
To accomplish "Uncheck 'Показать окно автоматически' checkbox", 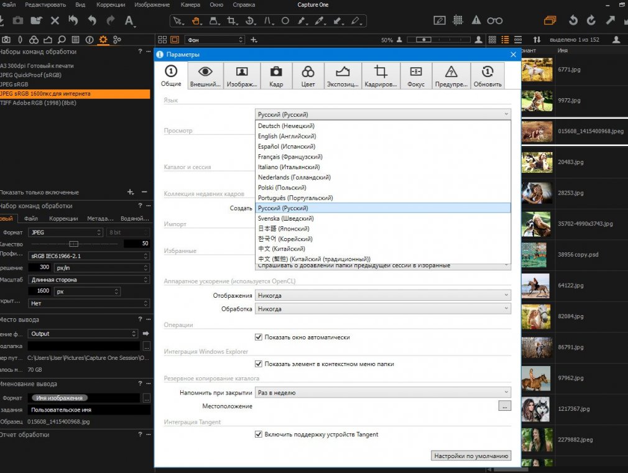I will point(259,338).
